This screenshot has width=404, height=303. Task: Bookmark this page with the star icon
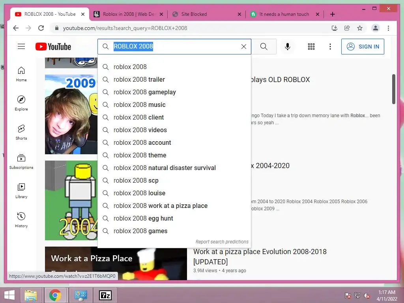(x=360, y=28)
